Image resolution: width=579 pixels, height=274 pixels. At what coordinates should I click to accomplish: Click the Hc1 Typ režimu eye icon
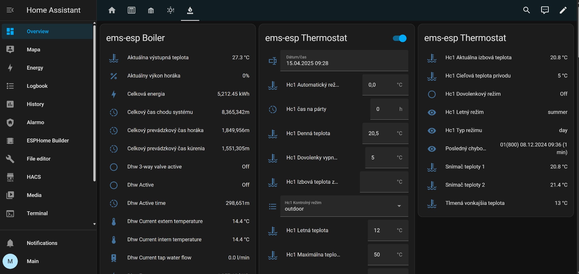[432, 130]
